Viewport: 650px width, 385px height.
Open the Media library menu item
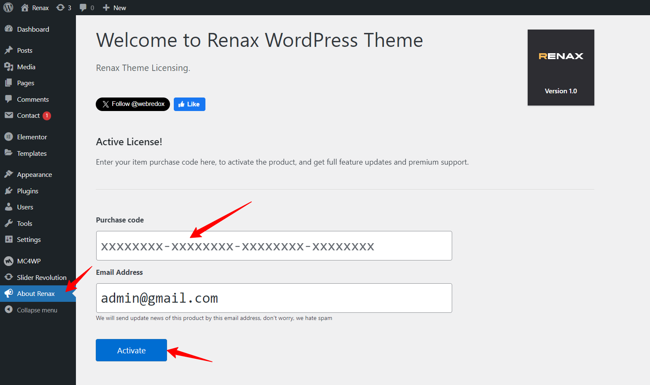pos(38,67)
